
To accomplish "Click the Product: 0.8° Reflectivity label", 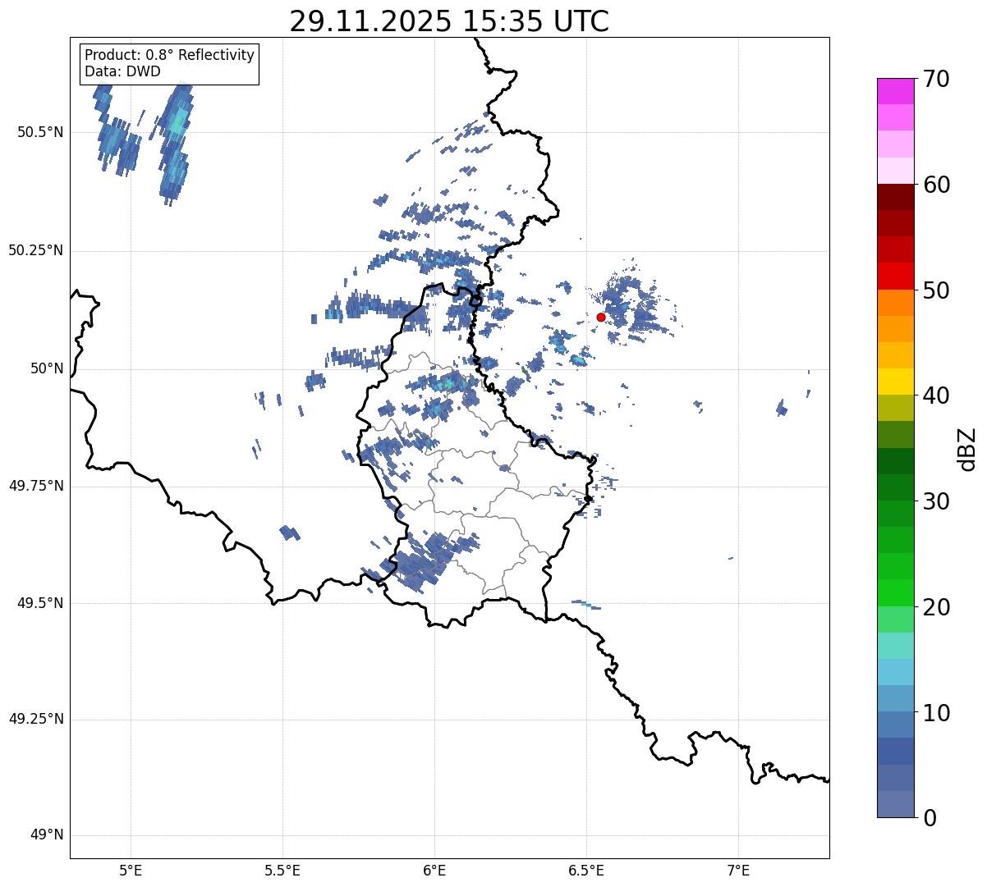I will pyautogui.click(x=170, y=55).
